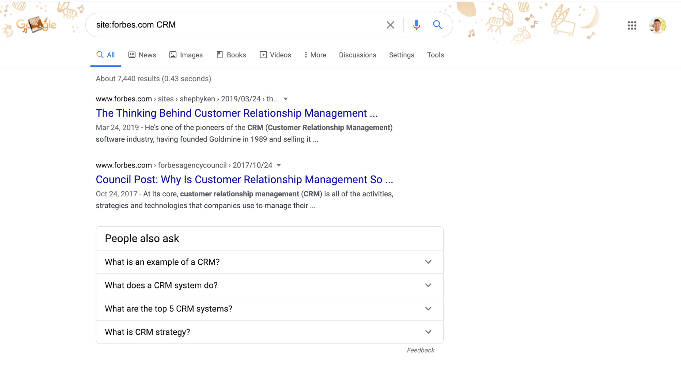The image size is (681, 368).
Task: Click the www.forbes.com forbesagencycouncil breadcrumb URL
Action: pyautogui.click(x=184, y=165)
